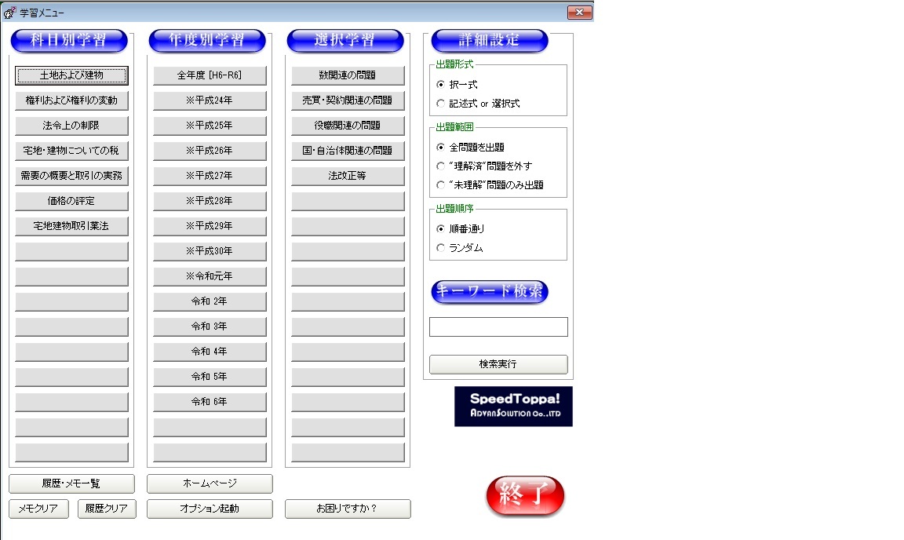Viewport: 904px width, 540px height.
Task: Open 売買・契約関連の問題 button
Action: [348, 100]
